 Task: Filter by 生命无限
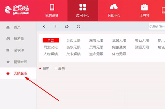pos(96,54)
